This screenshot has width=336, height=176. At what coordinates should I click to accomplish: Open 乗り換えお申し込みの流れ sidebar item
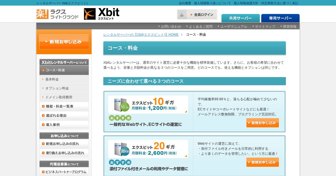[64, 153]
